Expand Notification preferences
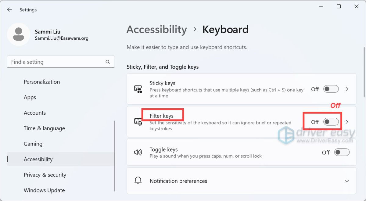Image resolution: width=366 pixels, height=201 pixels. click(x=346, y=181)
